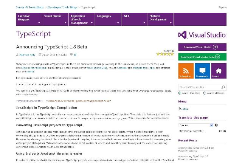Screen dimensions: 242x163
Task: Click the author person icon
Action: pos(17,54)
